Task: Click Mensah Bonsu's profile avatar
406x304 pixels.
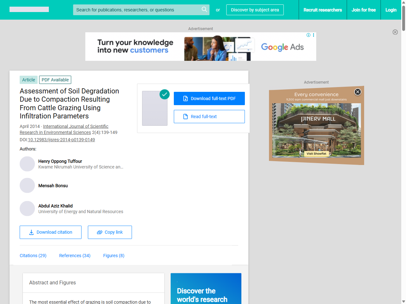Action: pyautogui.click(x=27, y=186)
